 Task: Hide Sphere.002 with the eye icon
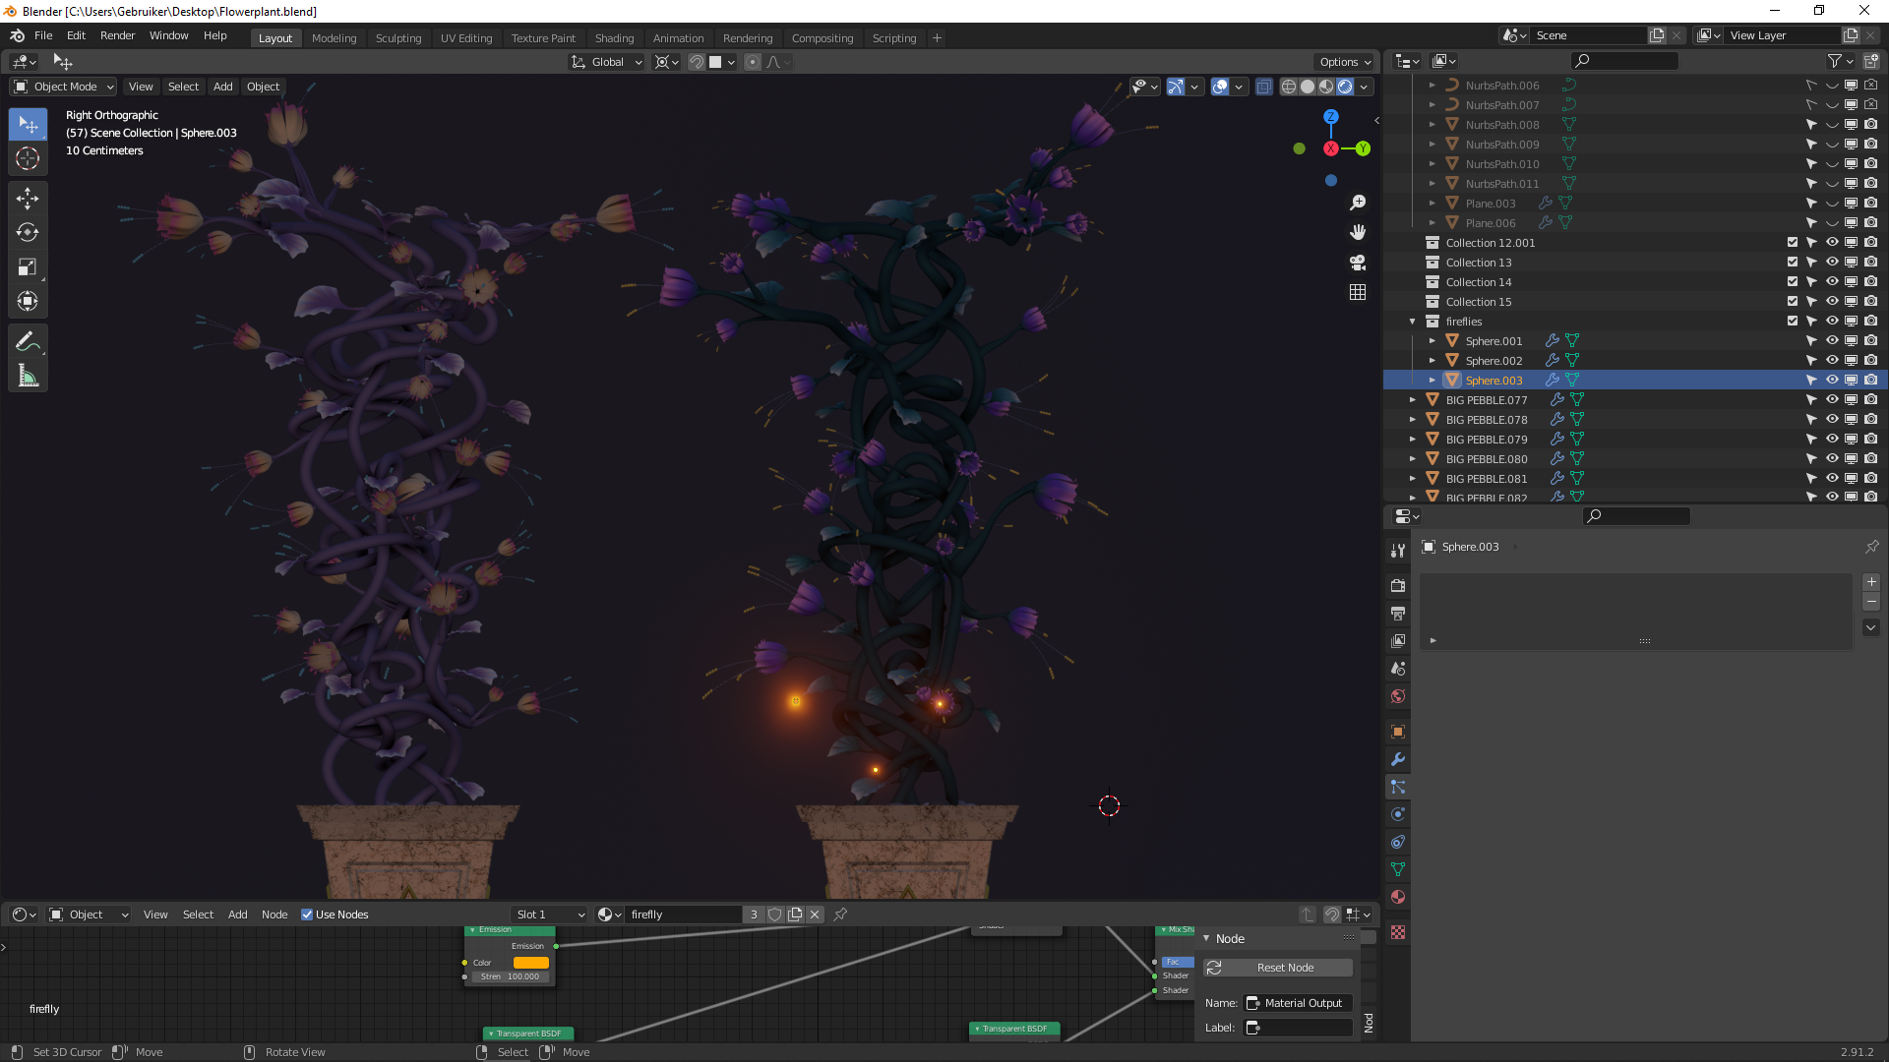pos(1832,361)
